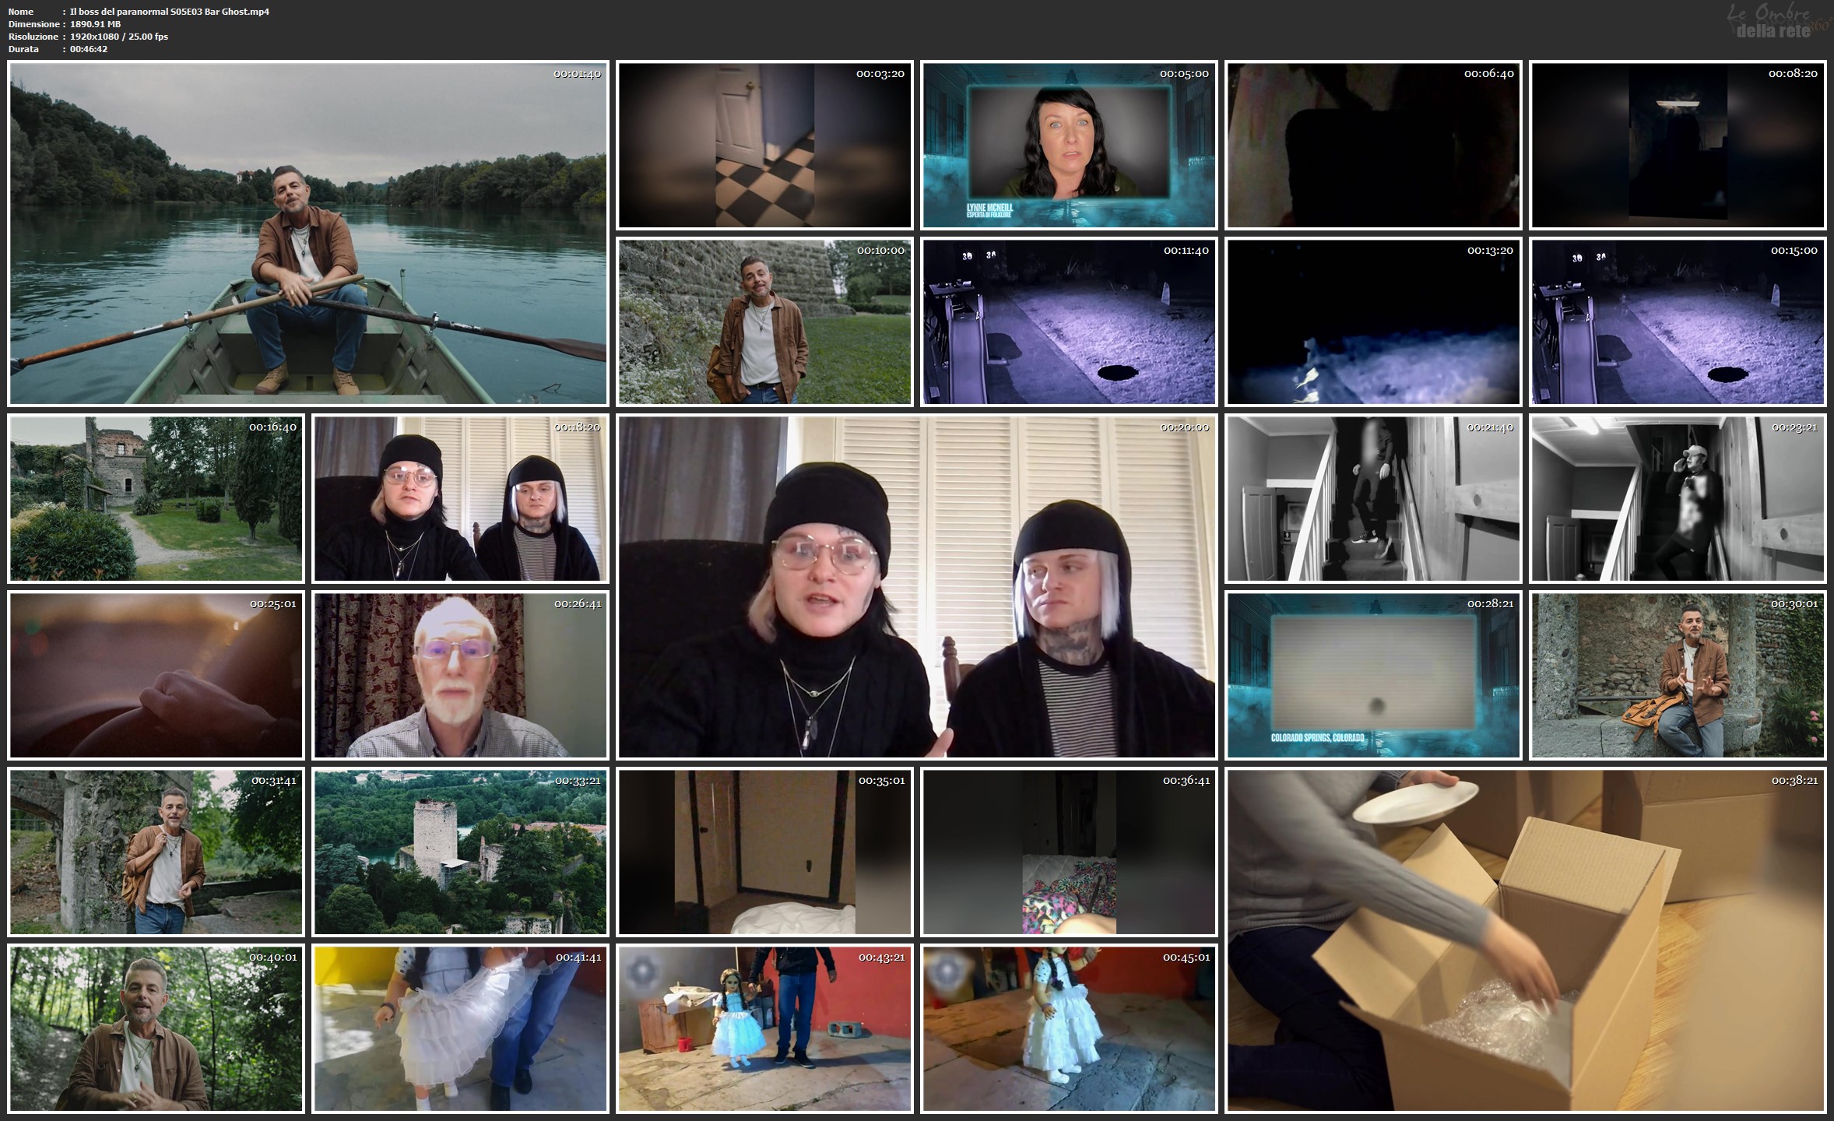
Task: Open the man on phone thumbnail 00:23:21
Action: [1677, 498]
